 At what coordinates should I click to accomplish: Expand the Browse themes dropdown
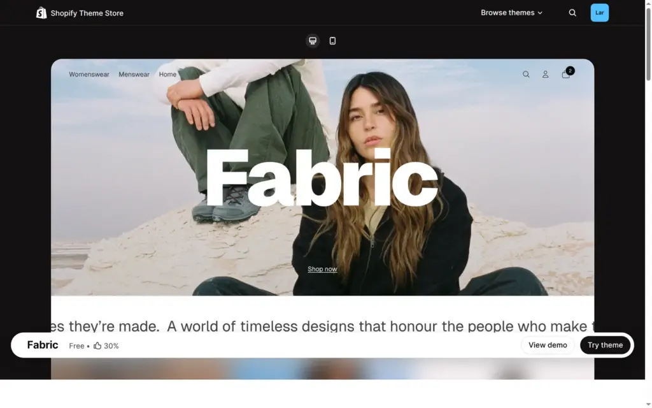click(x=511, y=13)
